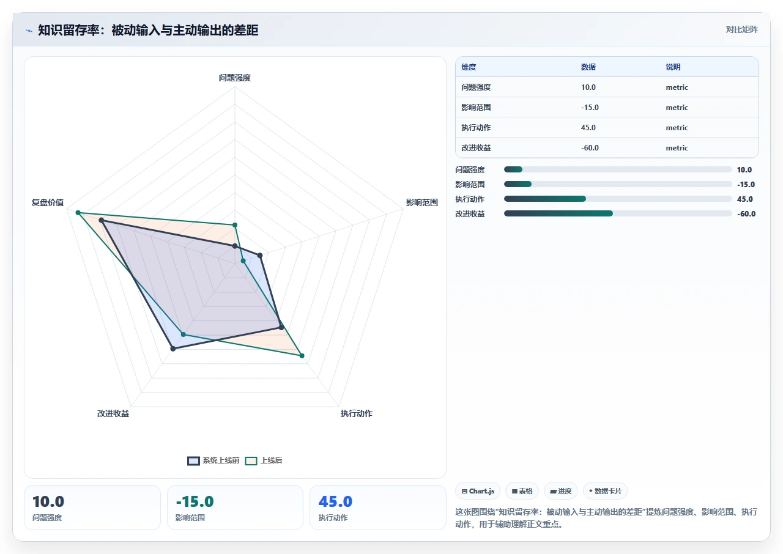Click the 维度 column header
This screenshot has width=783, height=554.
click(469, 67)
